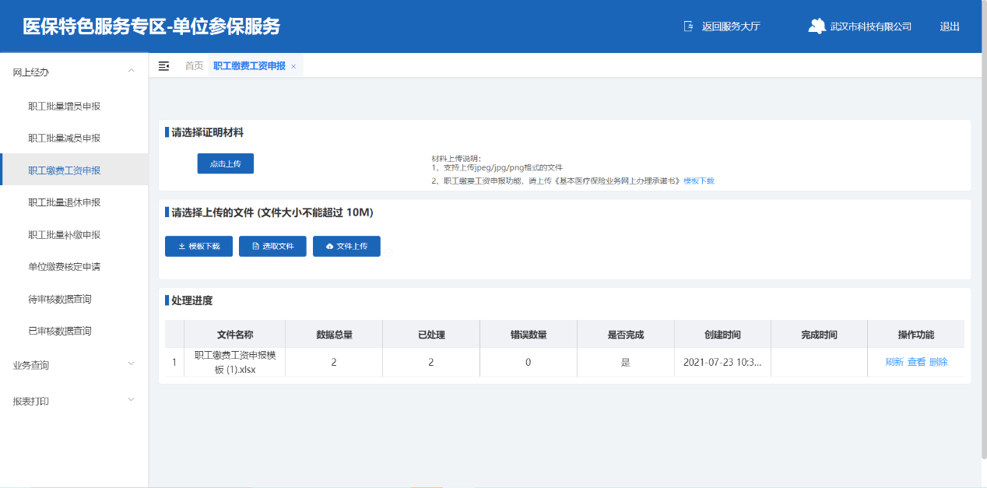Open 职工批量退休申报 in sidebar

(65, 202)
